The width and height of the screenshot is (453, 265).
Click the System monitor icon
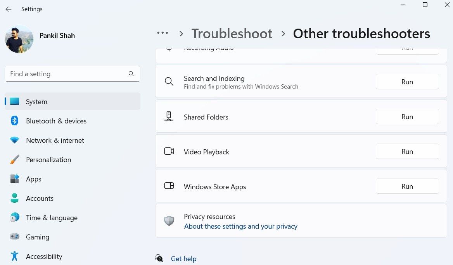click(14, 101)
